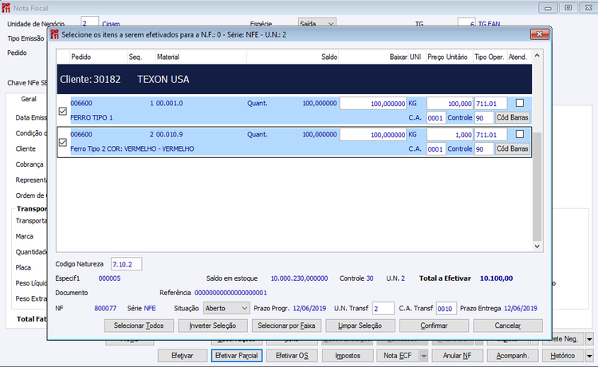Screen dimensions: 598x367
Task: Click Saldo em estoque value 10.000.230,000000
Action: [x=299, y=278]
